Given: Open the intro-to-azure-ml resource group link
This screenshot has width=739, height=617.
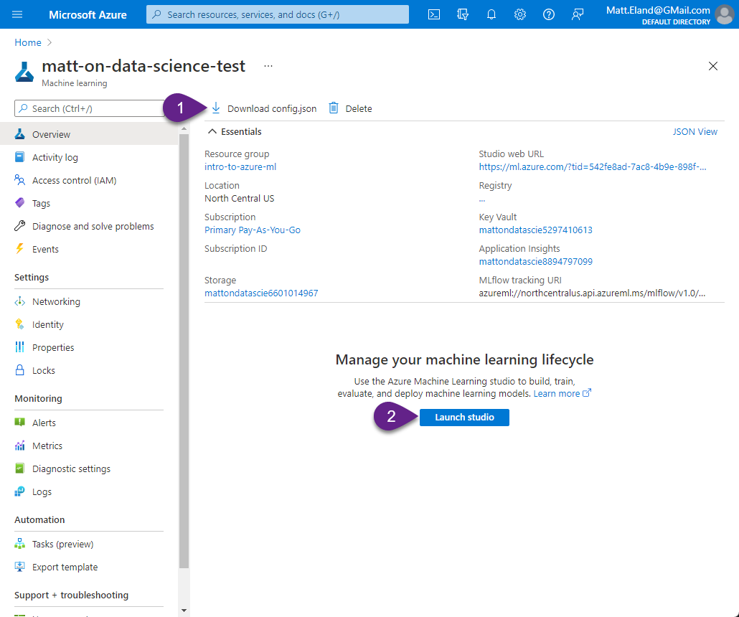Looking at the screenshot, I should [x=240, y=167].
